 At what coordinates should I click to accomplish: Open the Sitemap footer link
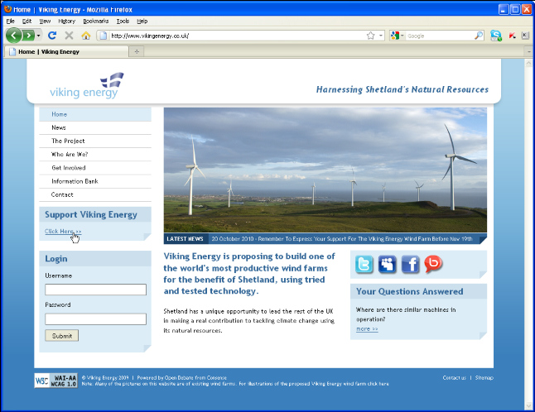(x=484, y=377)
